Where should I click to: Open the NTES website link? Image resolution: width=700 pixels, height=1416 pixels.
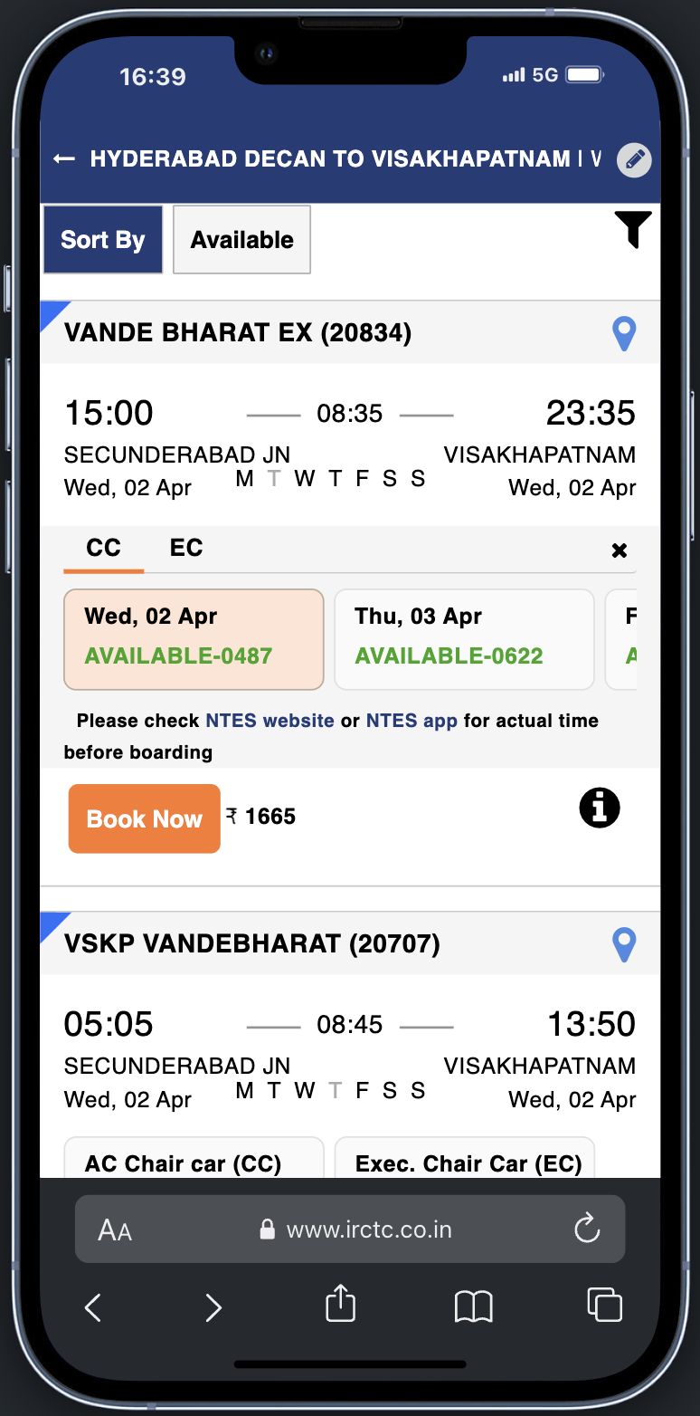click(270, 721)
